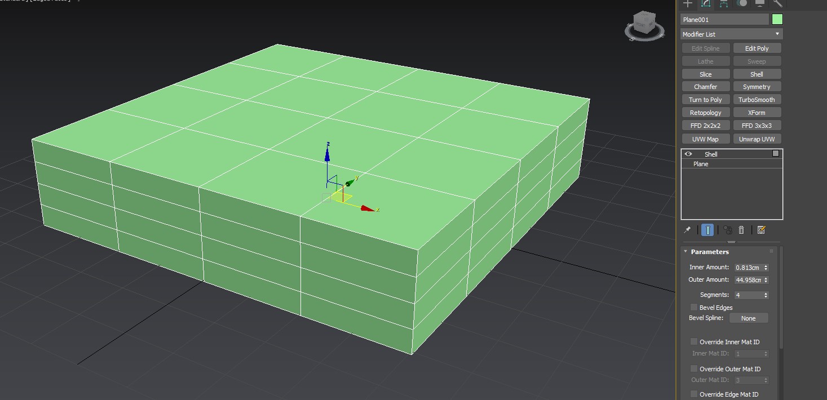This screenshot has height=400, width=827.
Task: Open the Modifier List dropdown
Action: (x=732, y=34)
